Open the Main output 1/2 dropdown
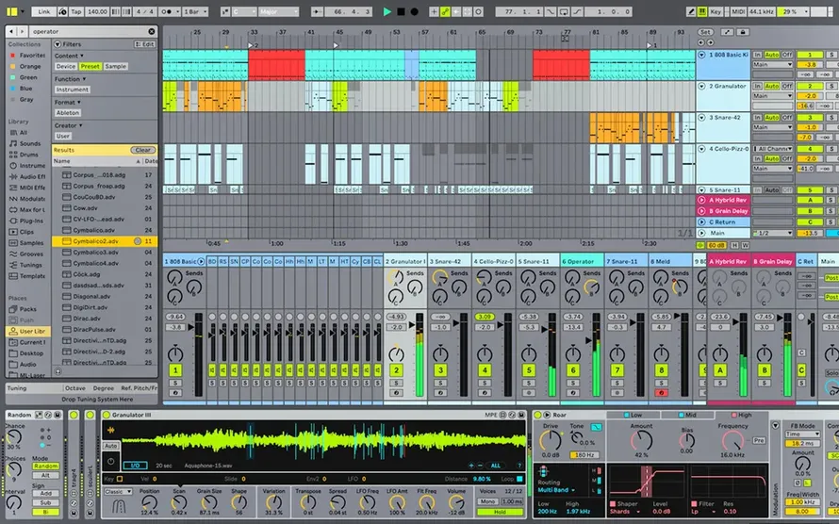This screenshot has height=524, width=839. tap(773, 233)
